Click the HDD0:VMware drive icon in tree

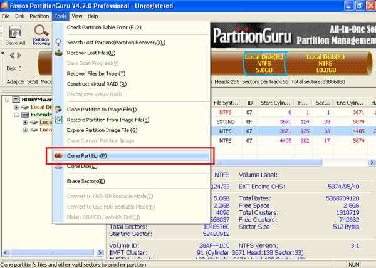[x=16, y=100]
